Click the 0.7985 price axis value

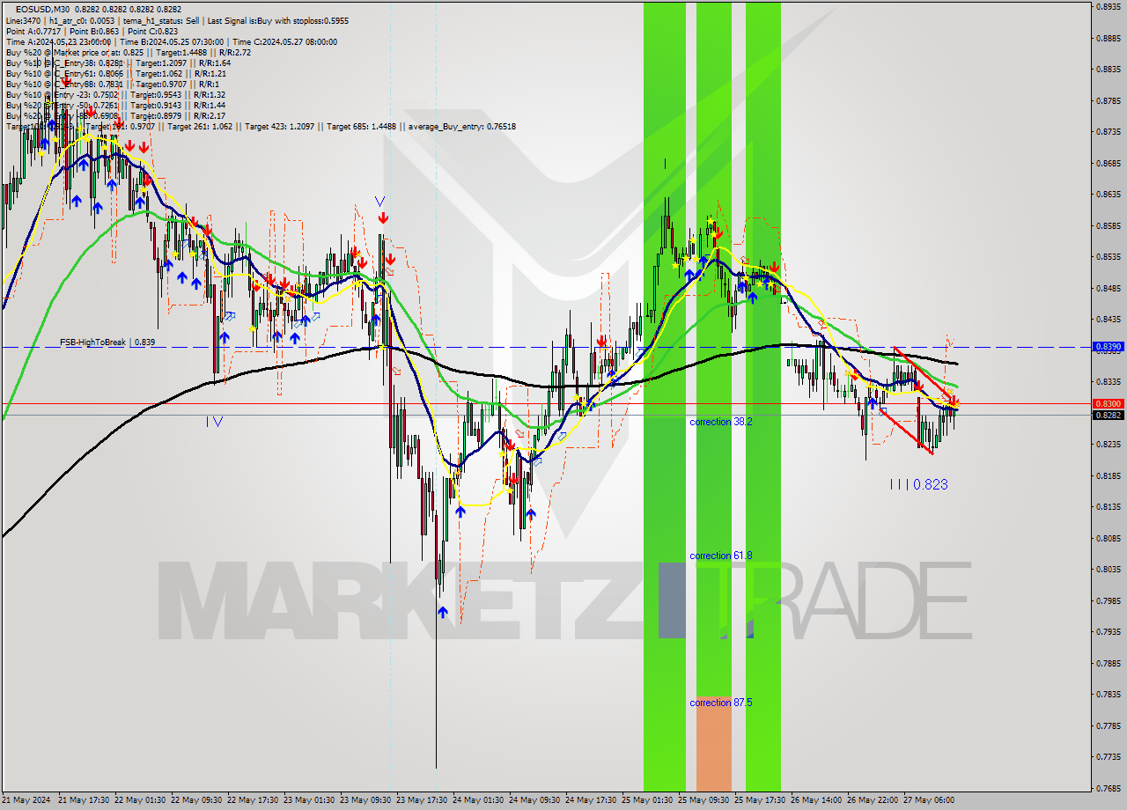1108,600
